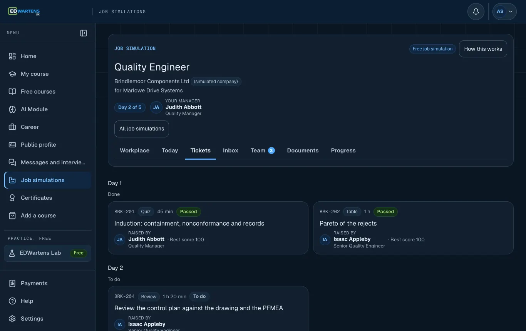The image size is (526, 331).
Task: Click All job simulations button
Action: click(142, 129)
